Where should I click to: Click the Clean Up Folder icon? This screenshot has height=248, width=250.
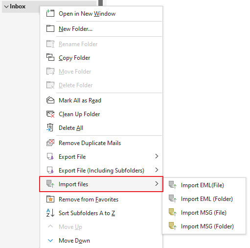[x=50, y=114]
